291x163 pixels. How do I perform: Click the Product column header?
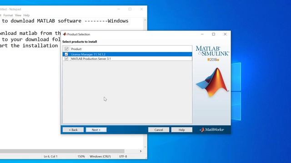click(76, 49)
